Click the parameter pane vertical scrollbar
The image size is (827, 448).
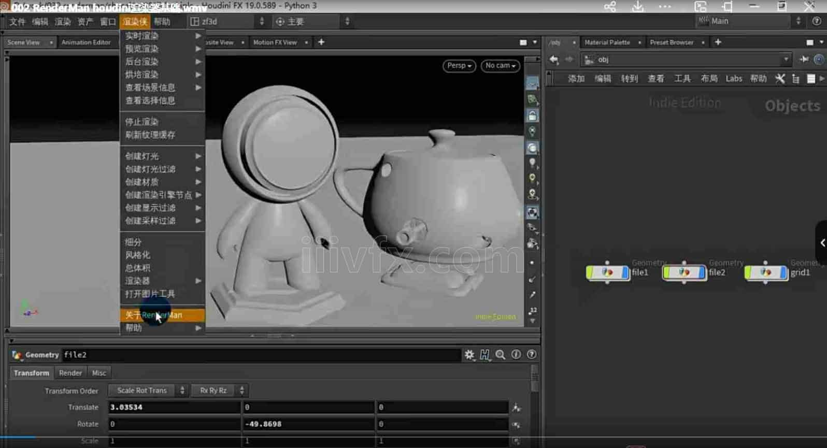[x=534, y=378]
